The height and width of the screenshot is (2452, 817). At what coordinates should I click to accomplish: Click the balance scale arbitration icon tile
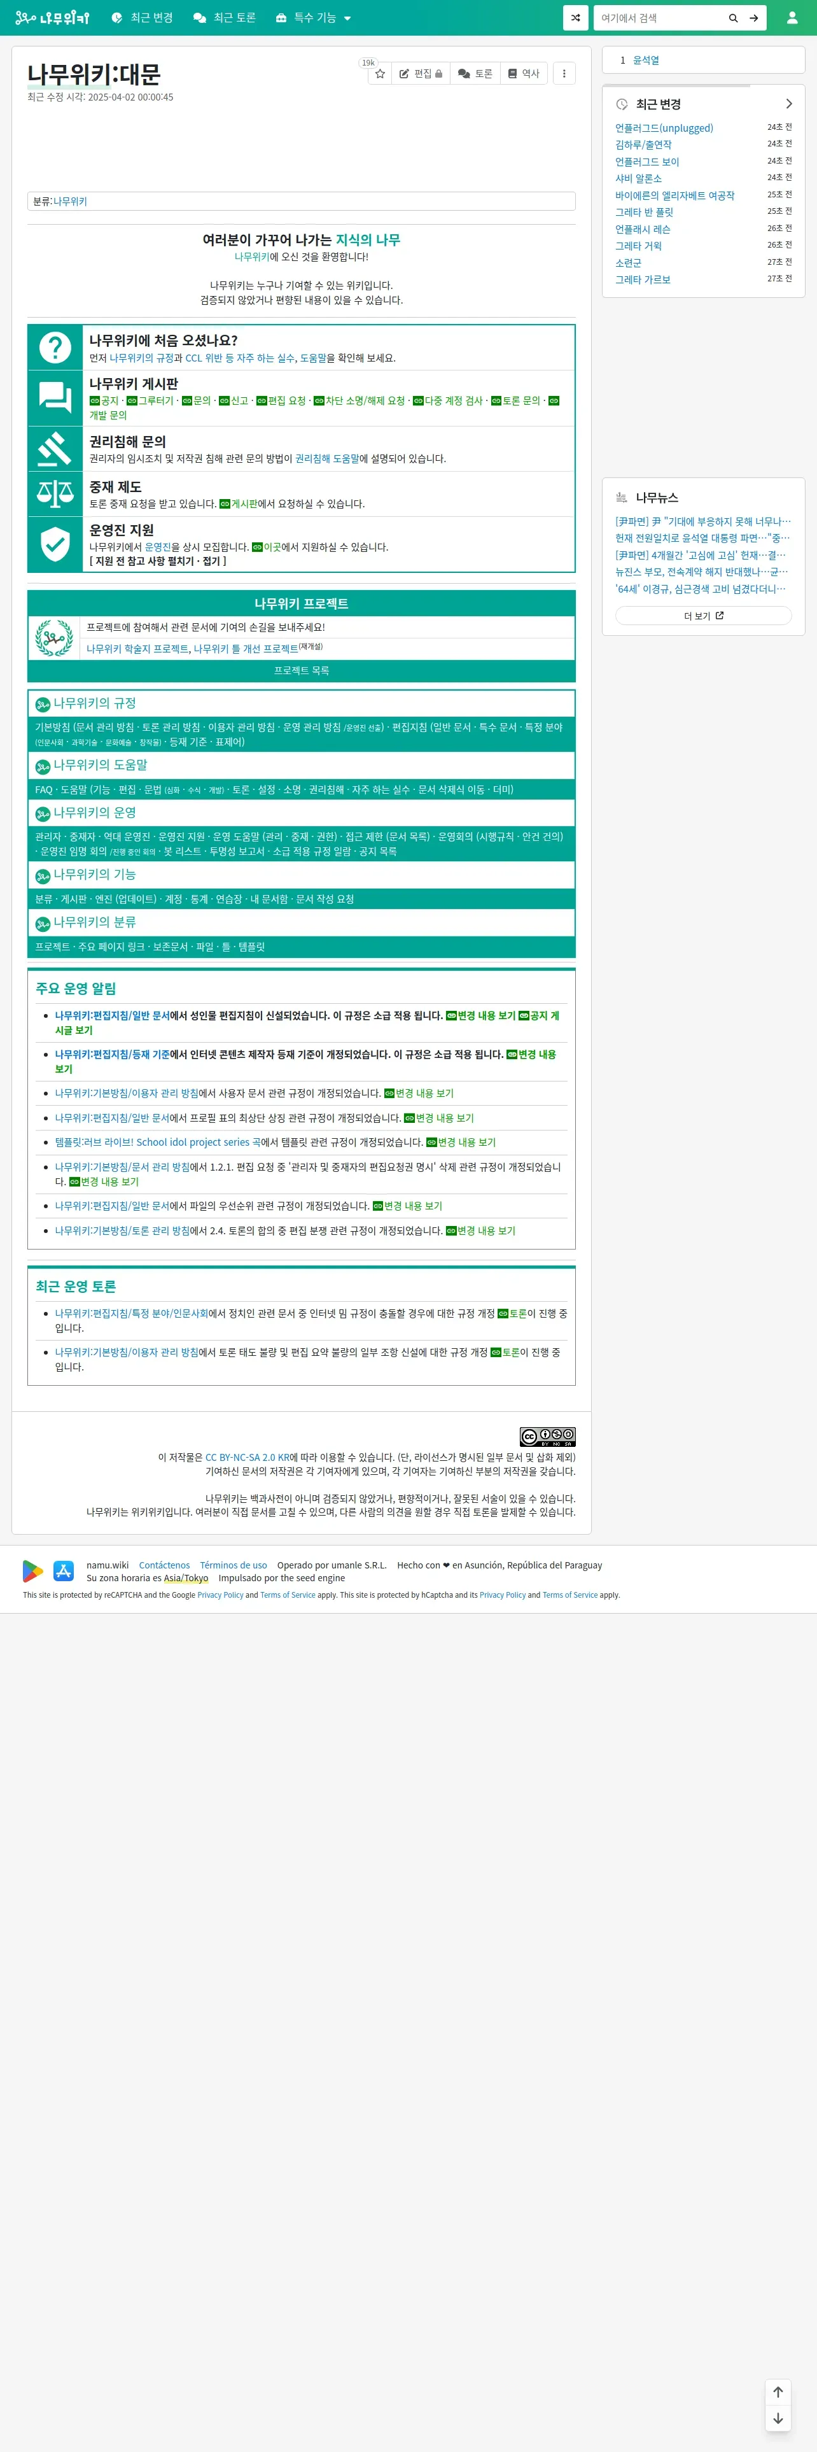tap(55, 493)
